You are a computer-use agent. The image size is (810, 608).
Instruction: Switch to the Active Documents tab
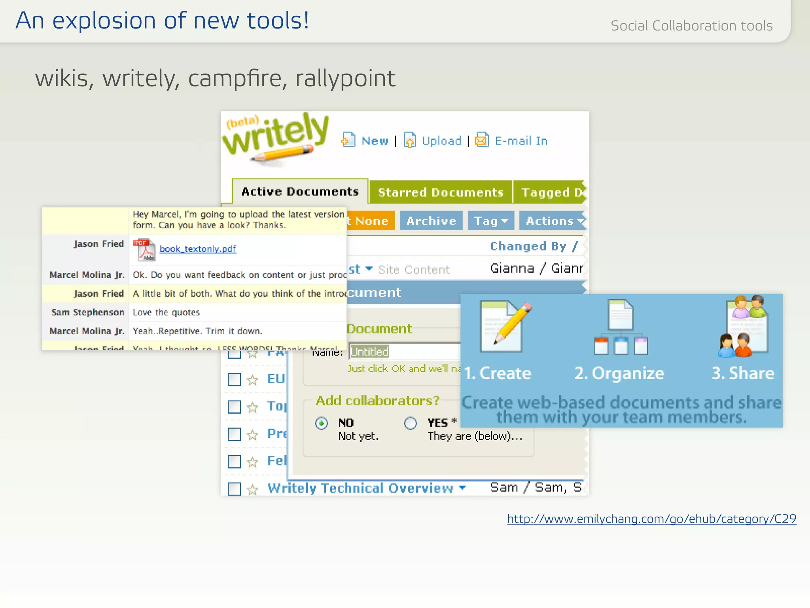click(x=300, y=192)
